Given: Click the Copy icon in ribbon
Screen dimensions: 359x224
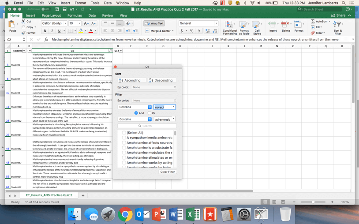Looking at the screenshot, I should click(x=23, y=27).
